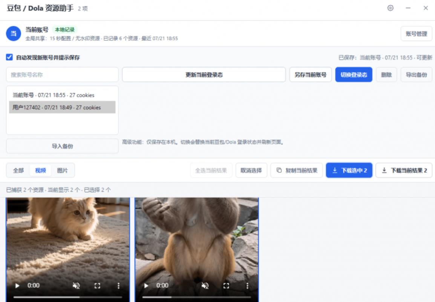Image resolution: width=435 pixels, height=302 pixels.
Task: Play the cat video
Action: [x=17, y=285]
